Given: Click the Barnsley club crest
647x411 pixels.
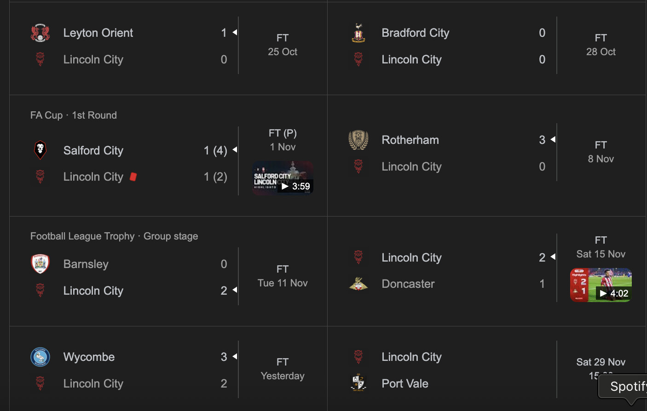Looking at the screenshot, I should point(40,264).
